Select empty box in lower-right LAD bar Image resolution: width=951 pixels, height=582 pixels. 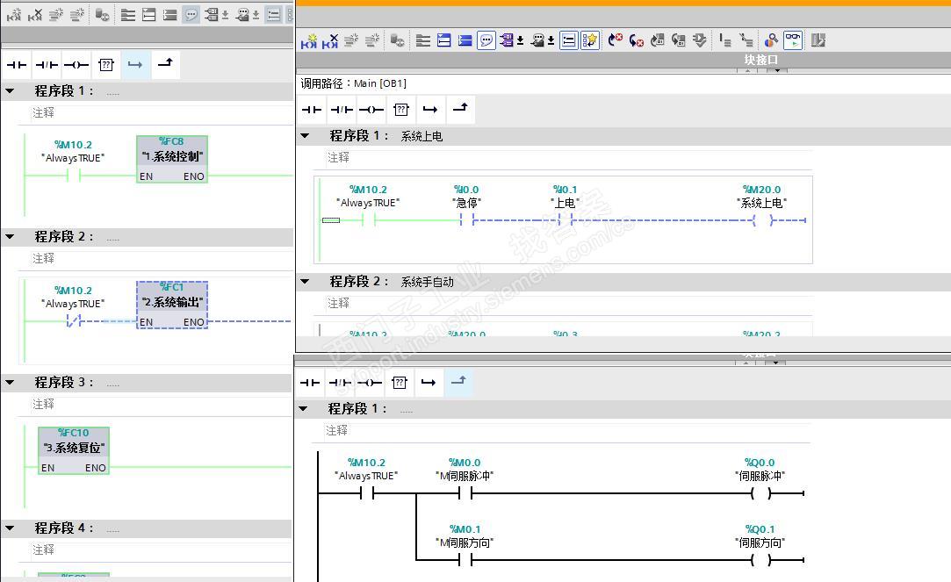(x=399, y=383)
